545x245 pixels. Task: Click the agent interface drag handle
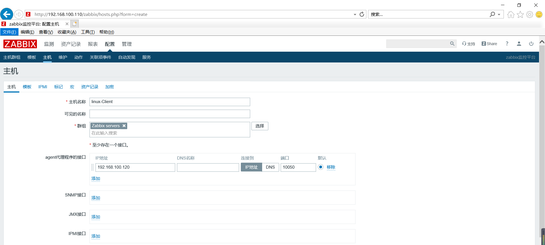(x=92, y=167)
